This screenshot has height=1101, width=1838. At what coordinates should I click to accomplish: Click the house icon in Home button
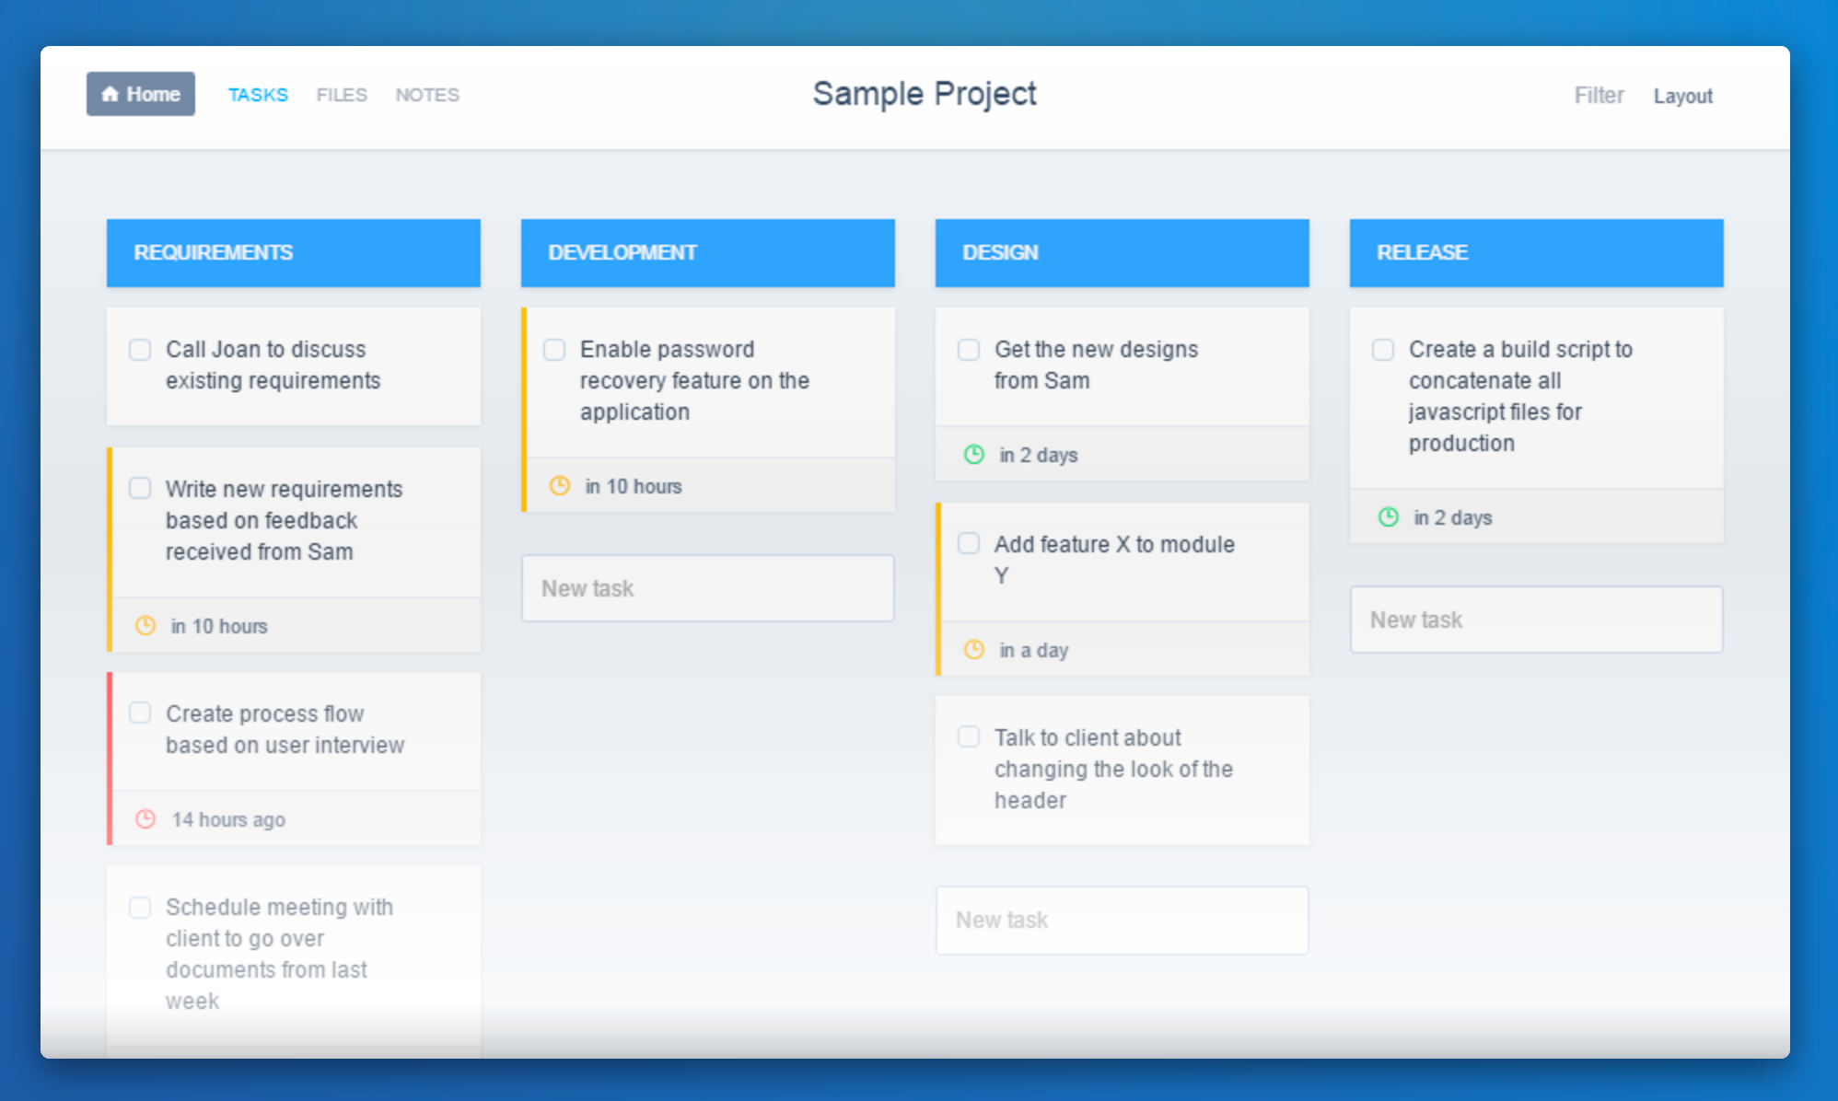tap(111, 95)
